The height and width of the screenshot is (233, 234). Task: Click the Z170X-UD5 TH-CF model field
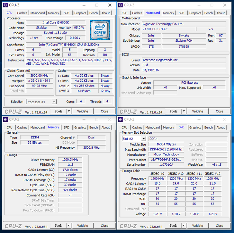(x=168, y=29)
